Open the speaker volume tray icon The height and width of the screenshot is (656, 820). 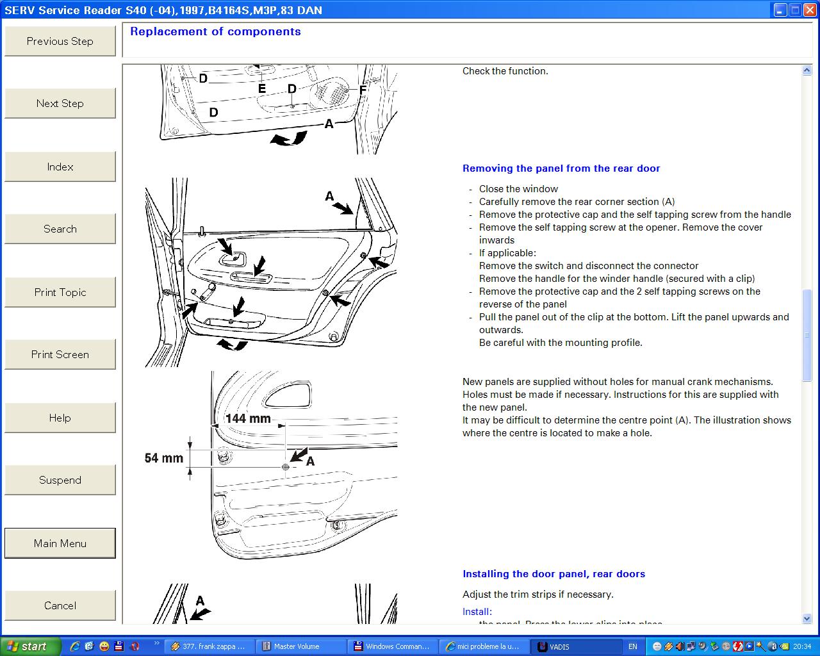(680, 646)
